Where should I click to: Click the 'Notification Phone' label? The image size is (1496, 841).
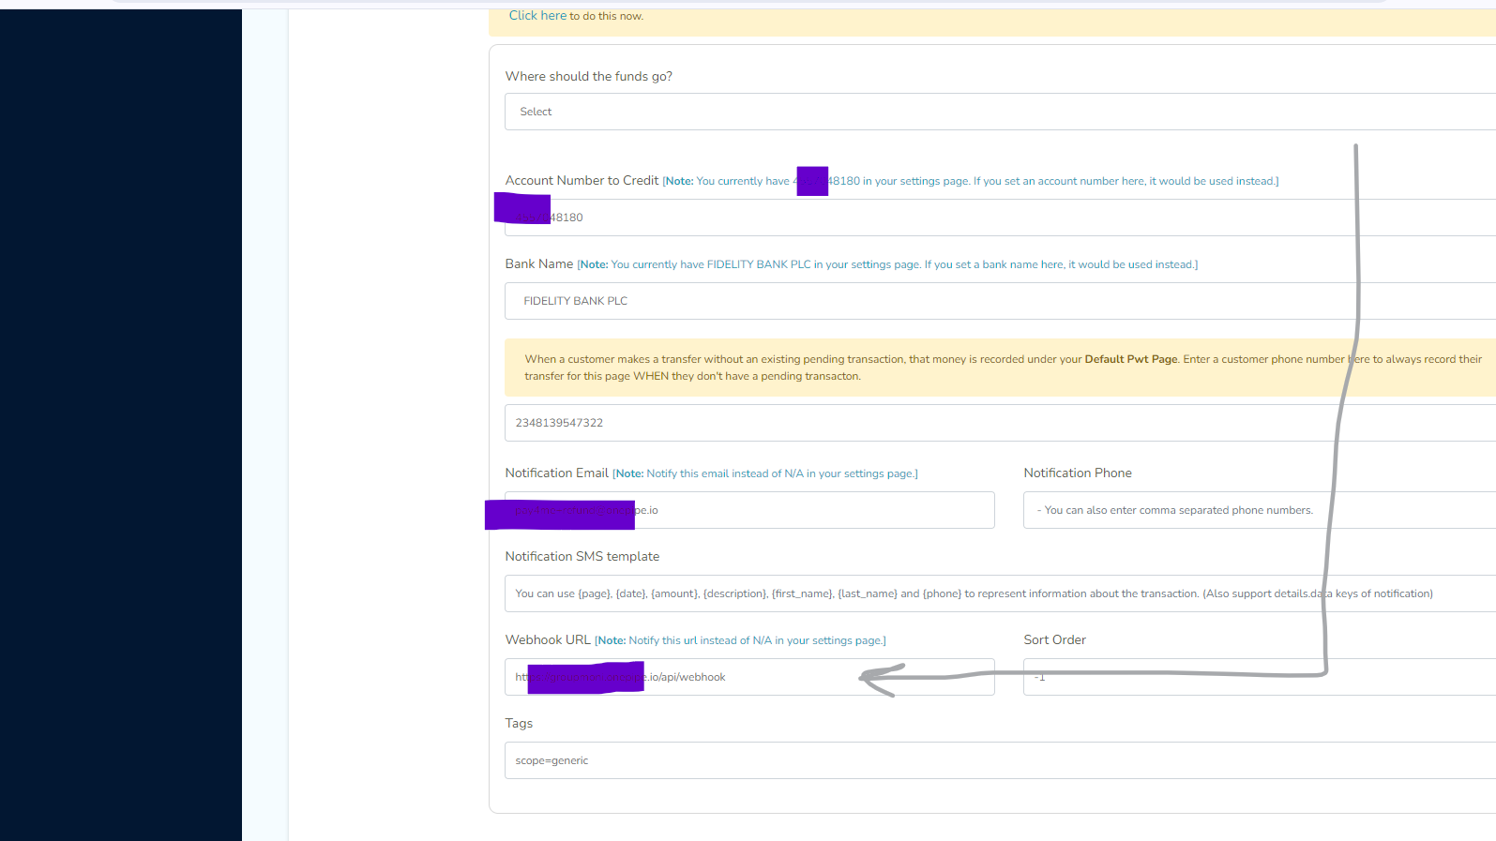[x=1078, y=473]
